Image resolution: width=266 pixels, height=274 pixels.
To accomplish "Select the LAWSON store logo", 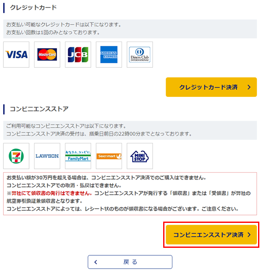I will (47, 156).
